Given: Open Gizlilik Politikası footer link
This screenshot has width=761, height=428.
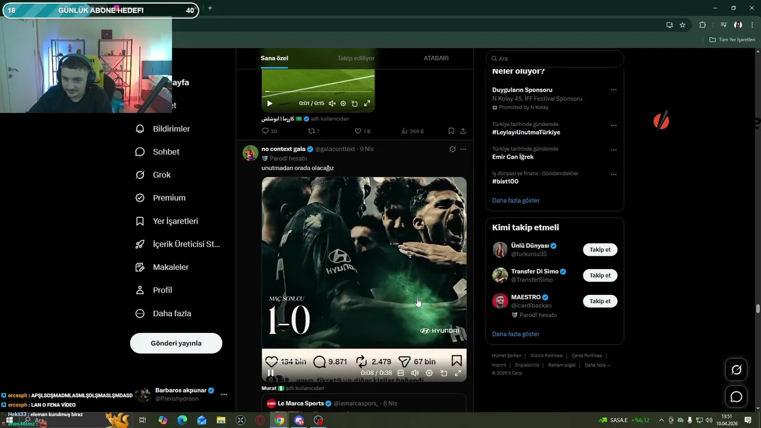Looking at the screenshot, I should pyautogui.click(x=546, y=355).
